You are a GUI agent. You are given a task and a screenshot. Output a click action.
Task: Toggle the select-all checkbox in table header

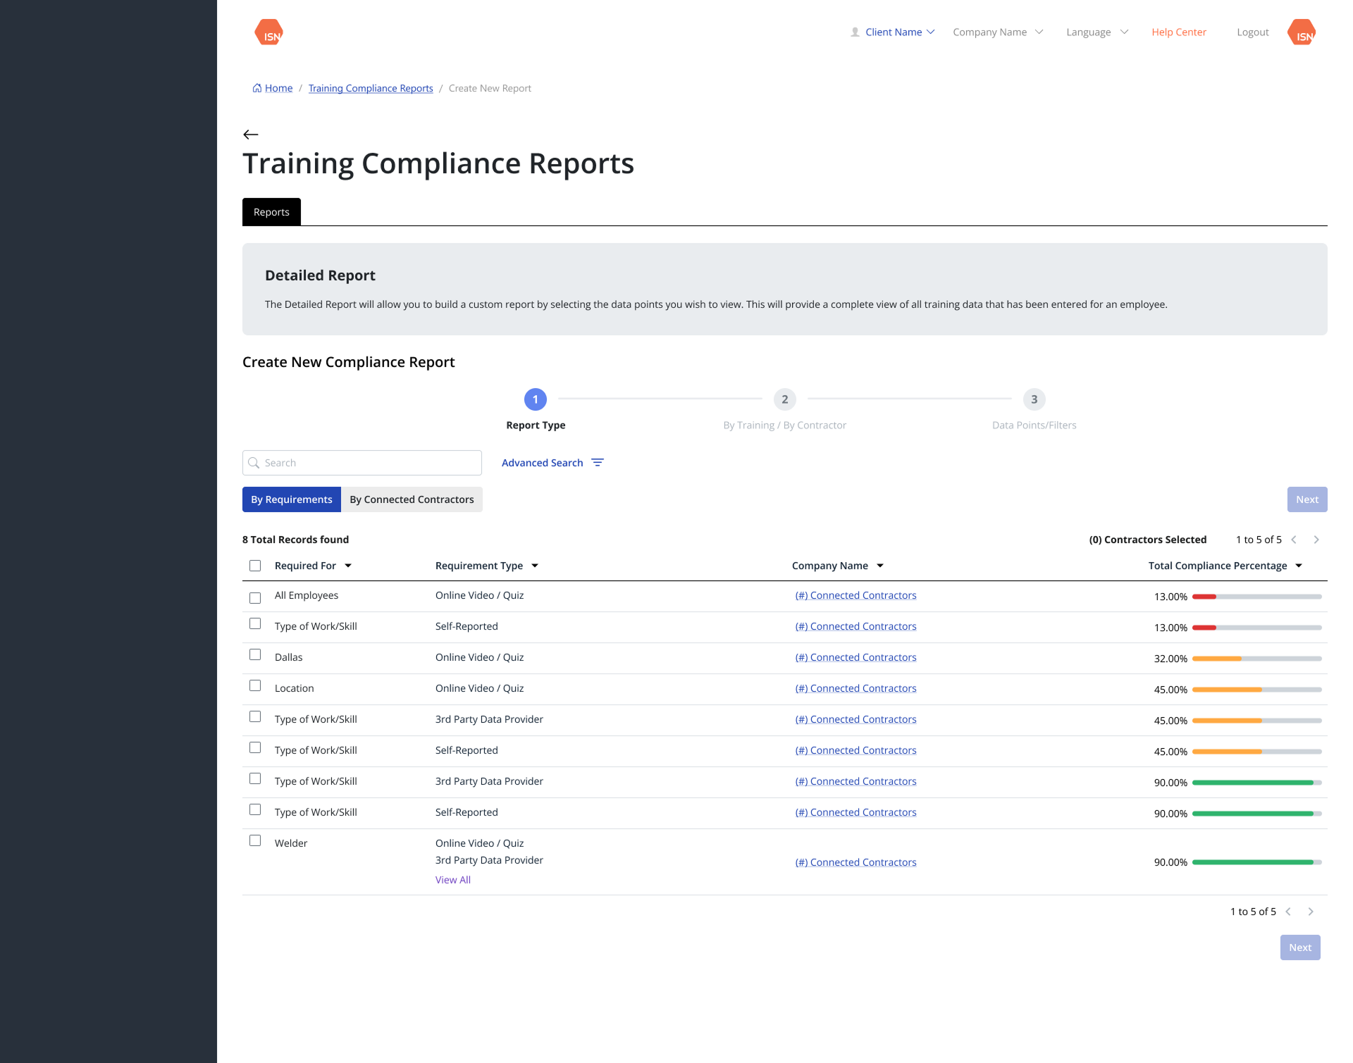(x=255, y=566)
